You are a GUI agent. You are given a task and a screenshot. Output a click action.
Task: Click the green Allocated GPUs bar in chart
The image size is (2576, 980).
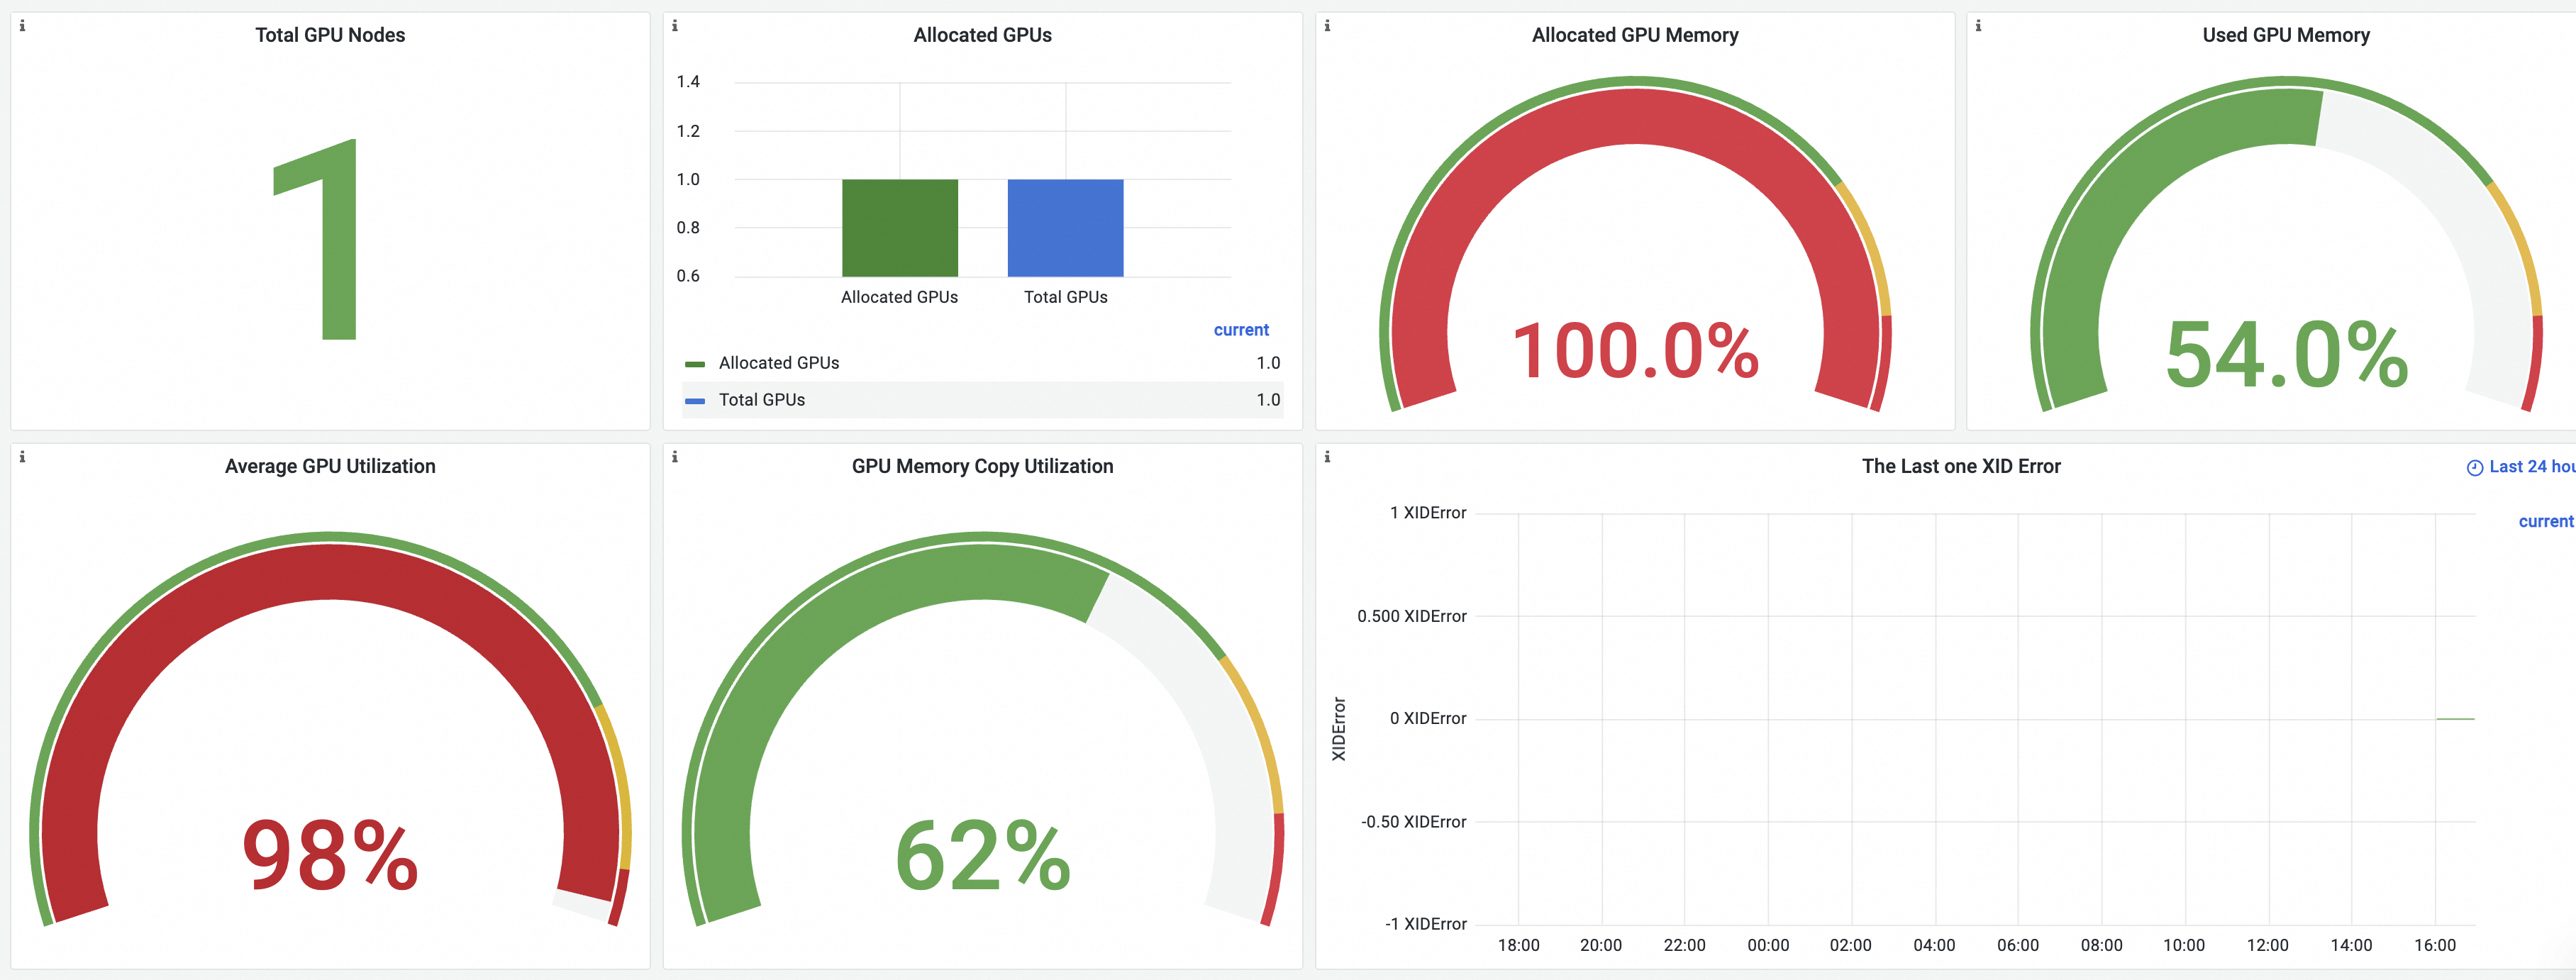(x=899, y=228)
